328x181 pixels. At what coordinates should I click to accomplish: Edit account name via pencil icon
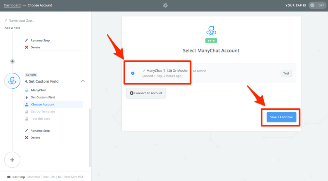pos(144,71)
